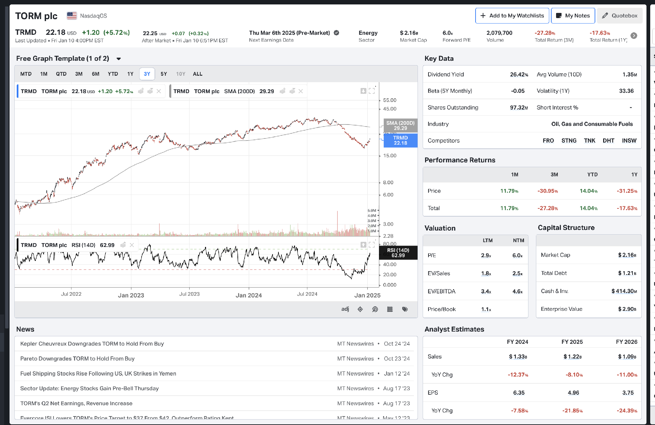The image size is (655, 425).
Task: Remove the SMA (200D) series with X
Action: (x=301, y=91)
